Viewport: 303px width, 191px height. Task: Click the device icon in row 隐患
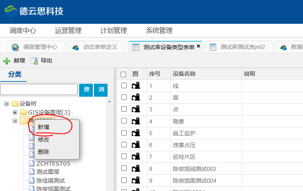136,121
